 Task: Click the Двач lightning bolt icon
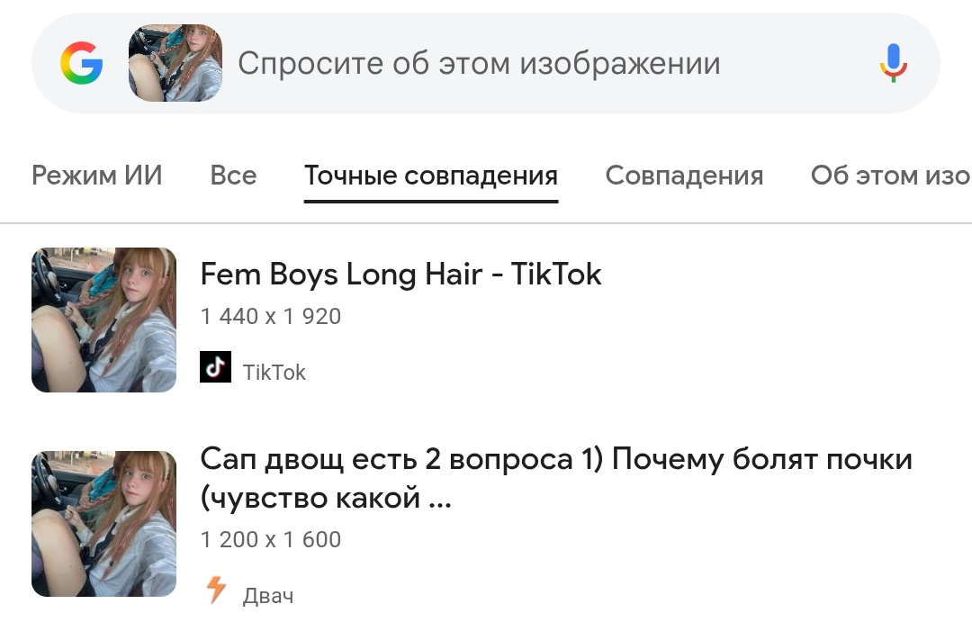216,590
